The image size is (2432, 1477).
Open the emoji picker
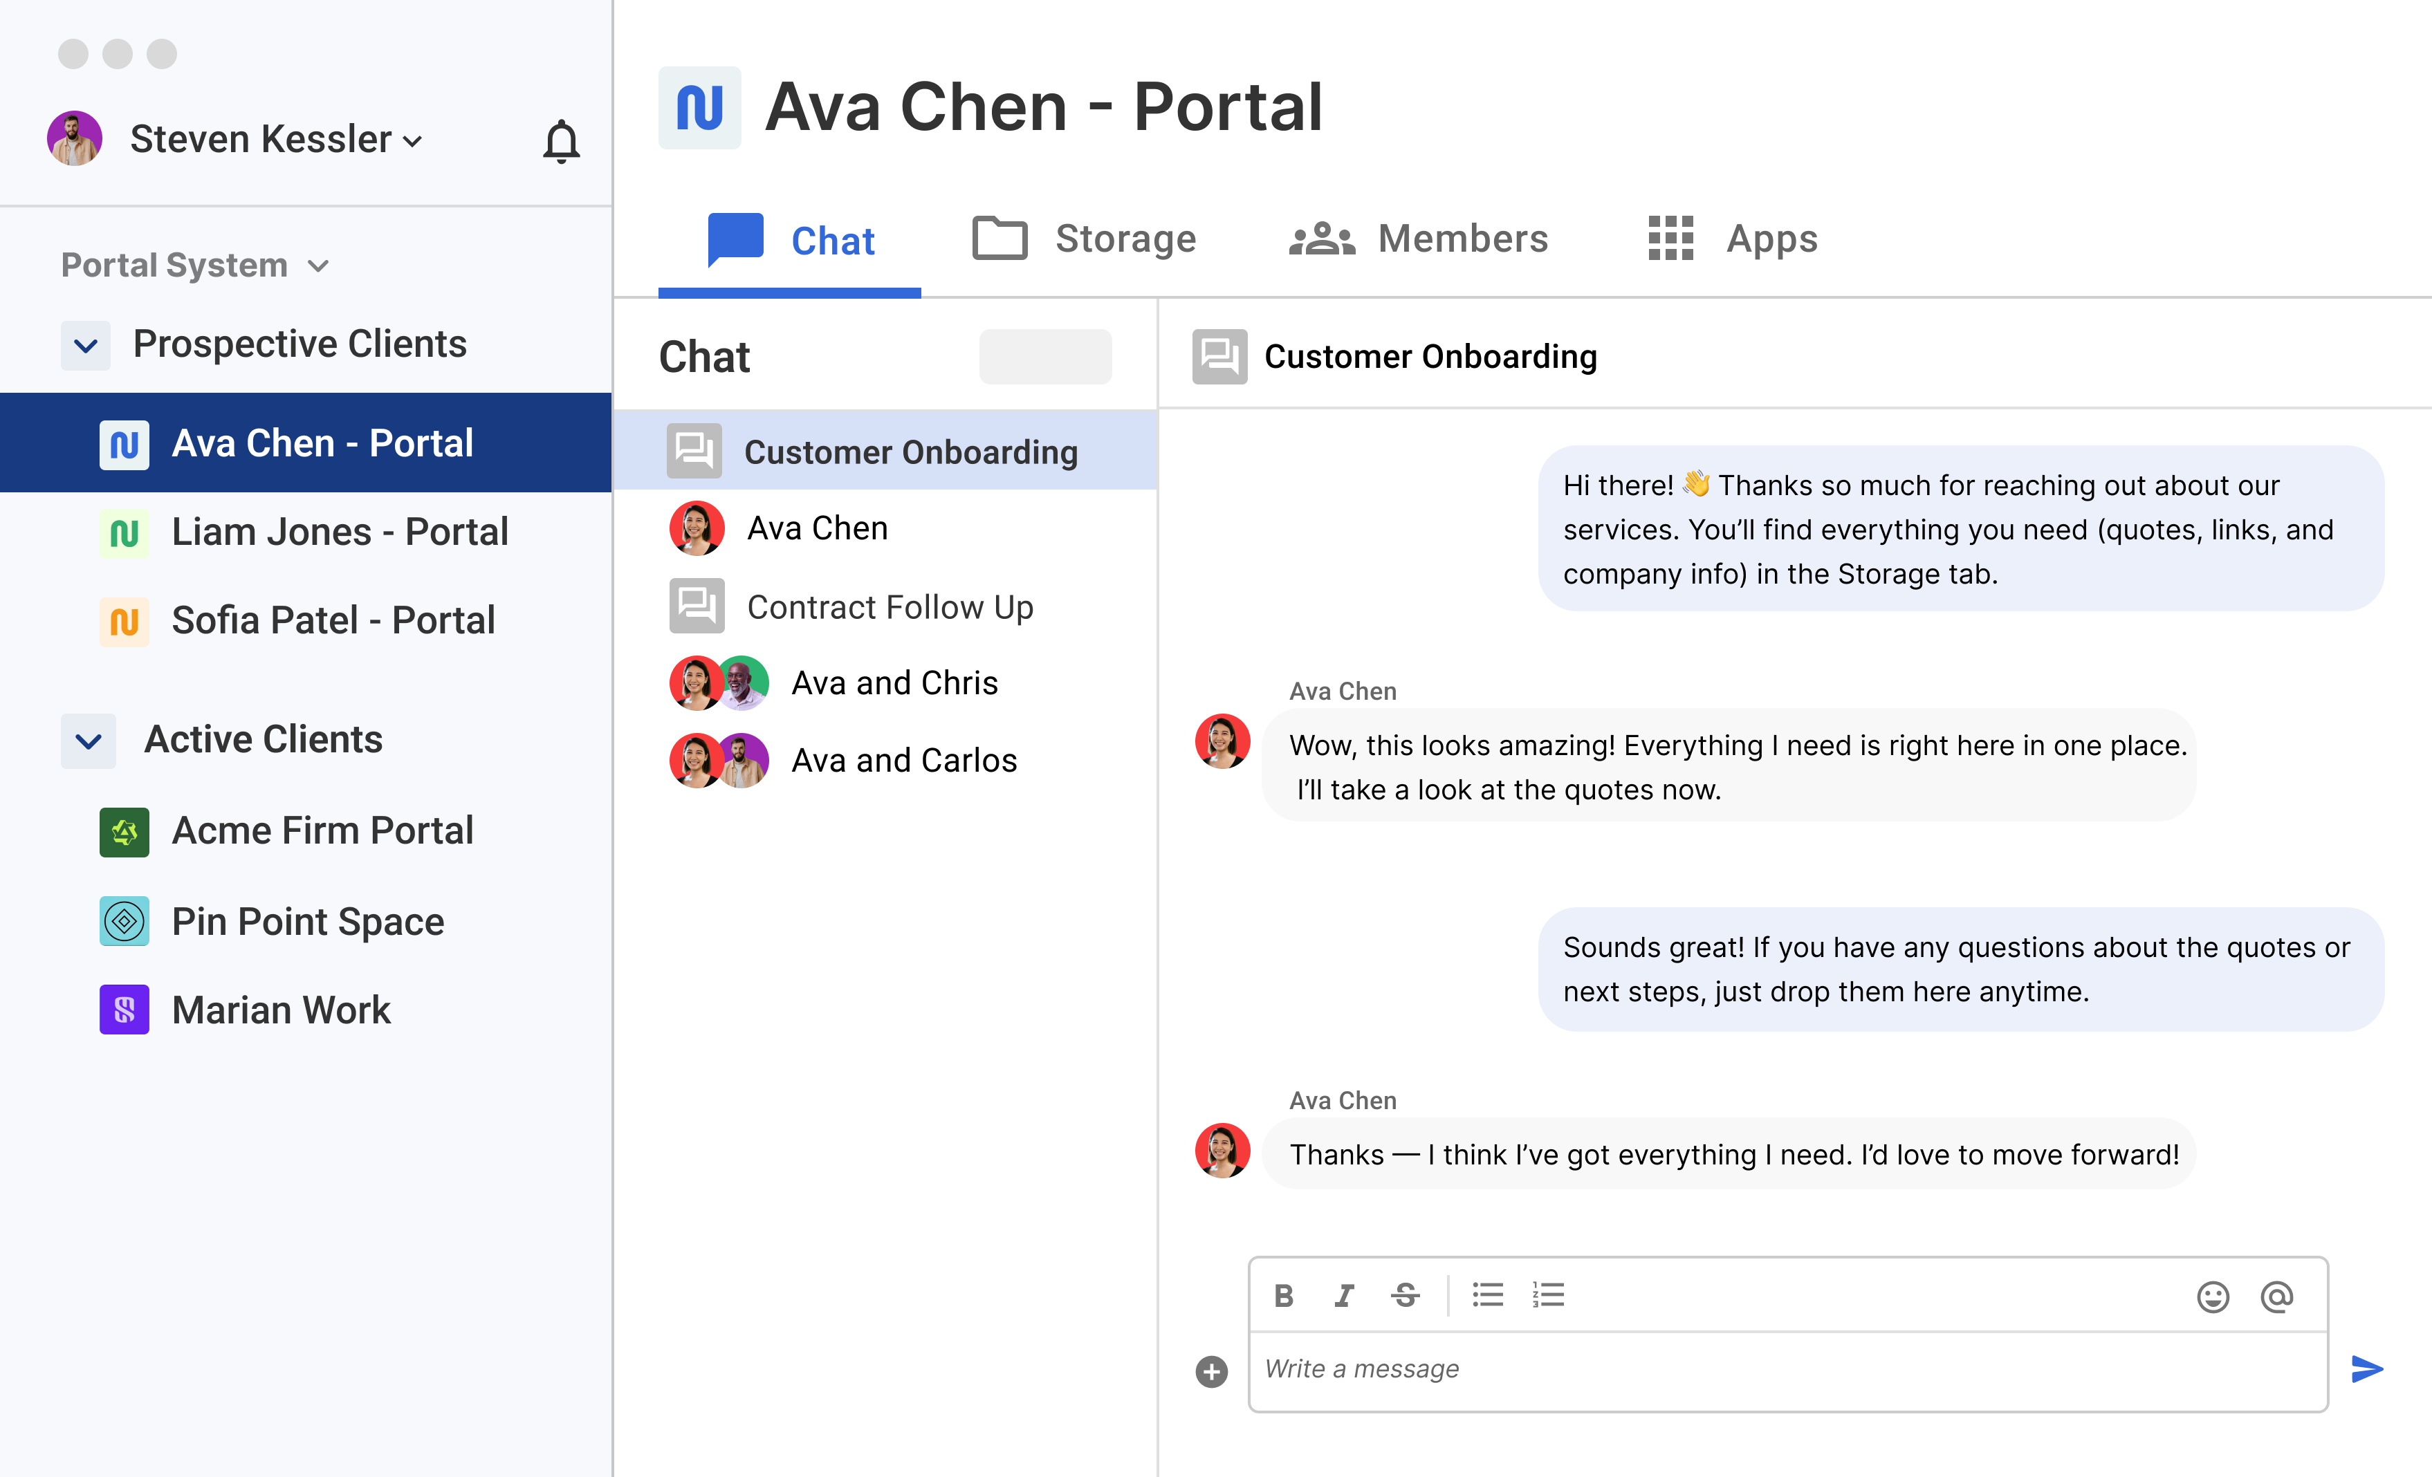(x=2213, y=1297)
